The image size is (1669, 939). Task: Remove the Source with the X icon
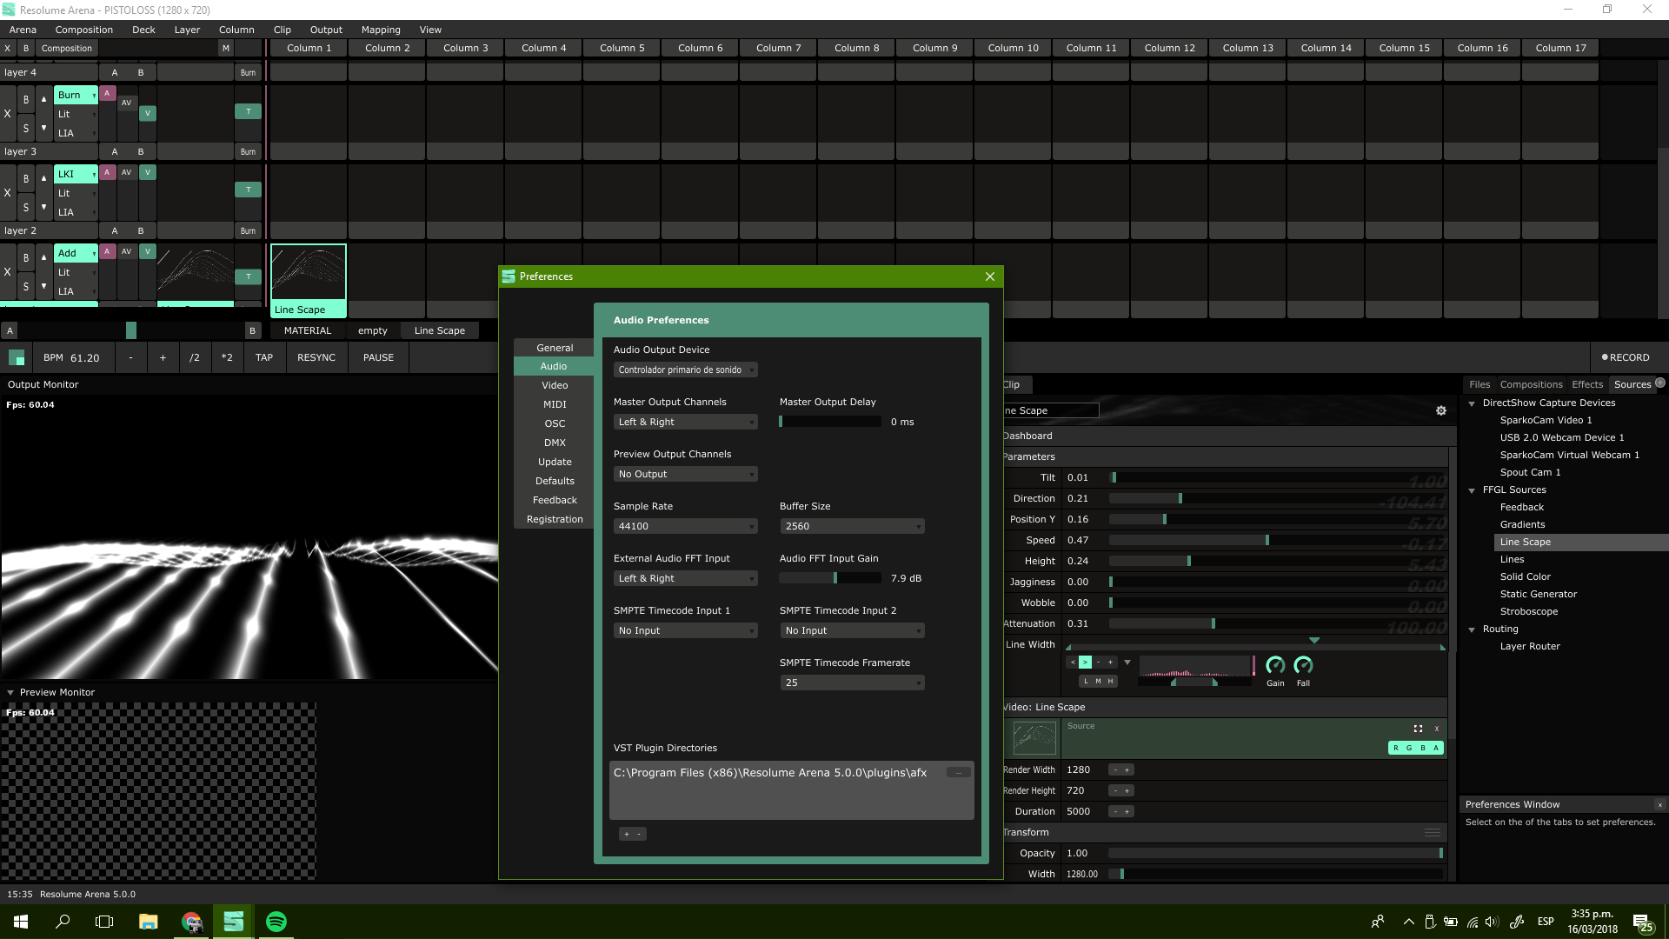1437,729
